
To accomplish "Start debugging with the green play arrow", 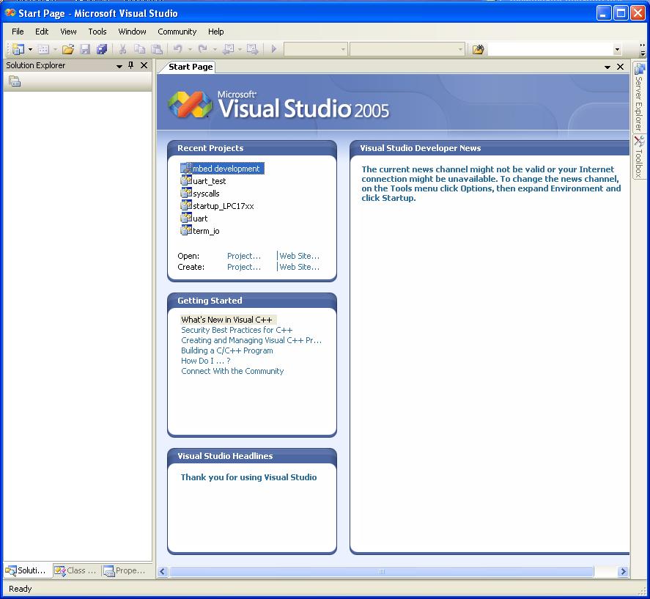I will [x=273, y=49].
